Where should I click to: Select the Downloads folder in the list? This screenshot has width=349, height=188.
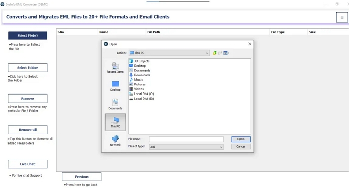click(139, 75)
